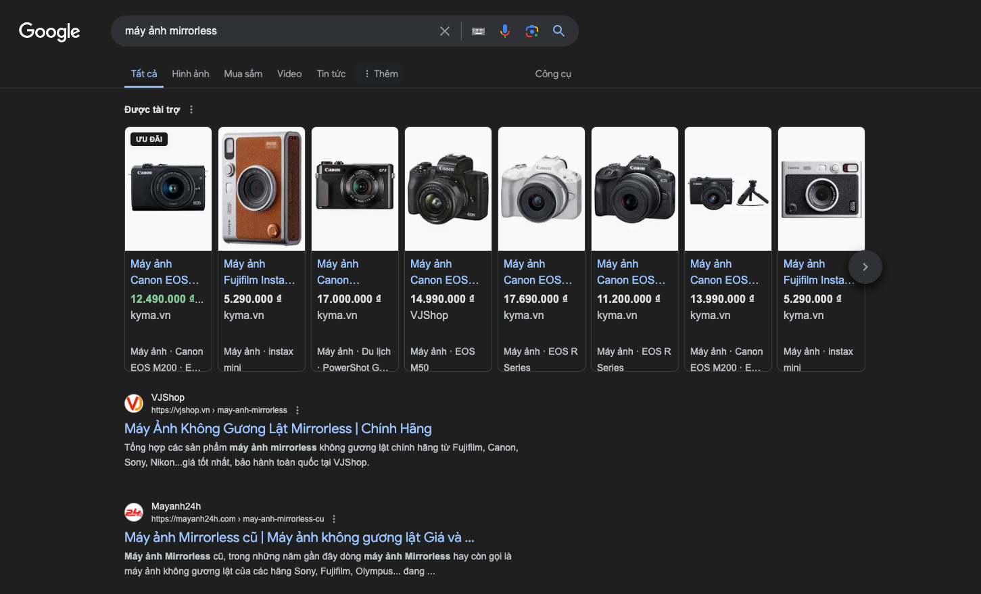
Task: Click the Được tài trợ label
Action: pyautogui.click(x=152, y=109)
